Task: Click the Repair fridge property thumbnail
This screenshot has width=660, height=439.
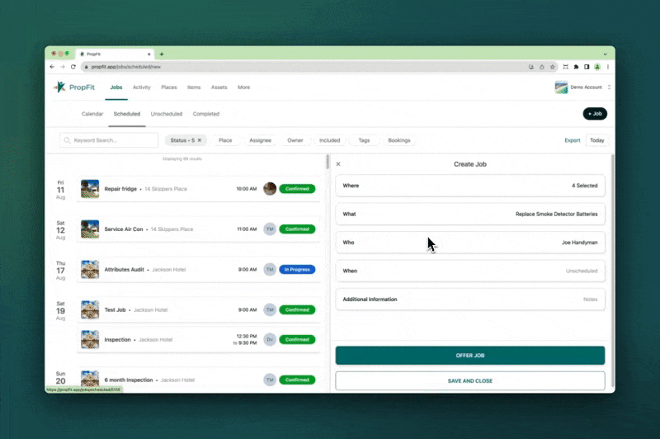Action: [90, 189]
